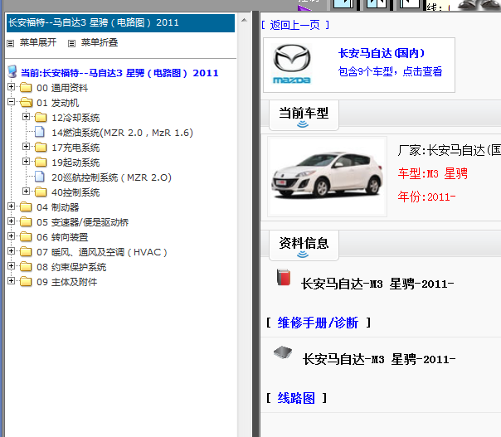This screenshot has width=501, height=437.
Task: Go back via 返回上一页 link
Action: click(x=295, y=25)
